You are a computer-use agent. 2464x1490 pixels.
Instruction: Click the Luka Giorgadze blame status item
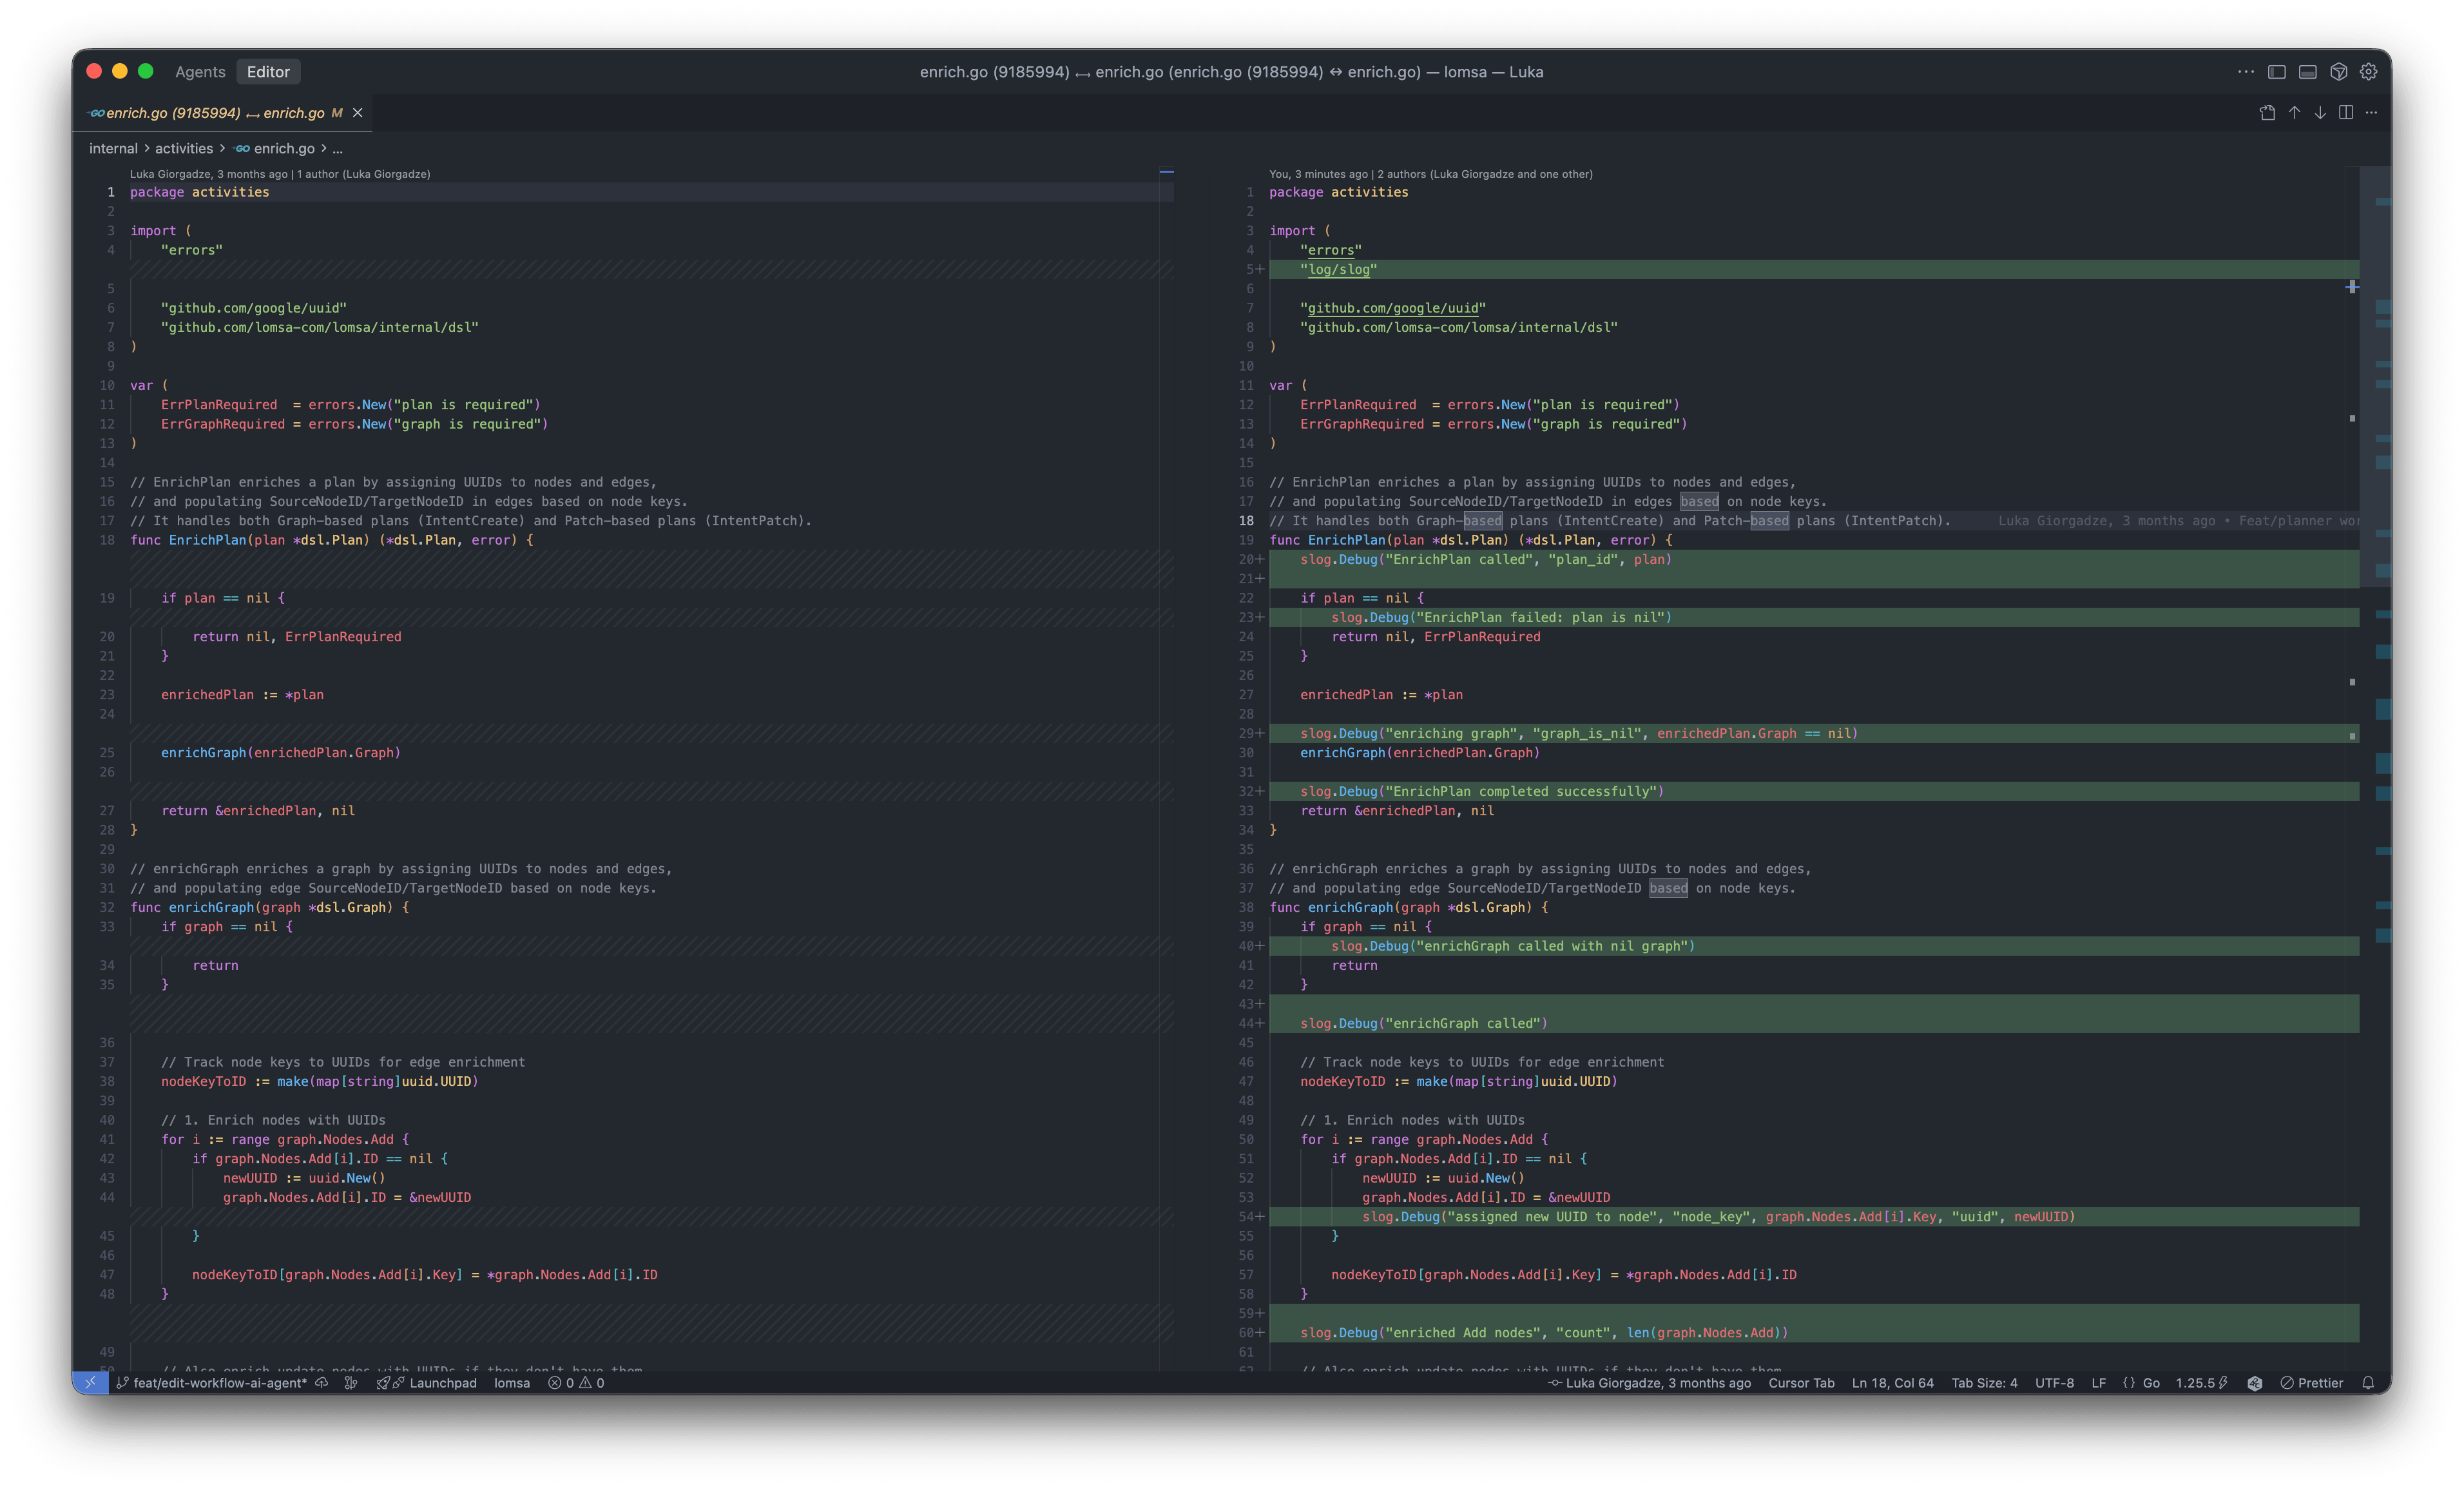[x=1650, y=1383]
